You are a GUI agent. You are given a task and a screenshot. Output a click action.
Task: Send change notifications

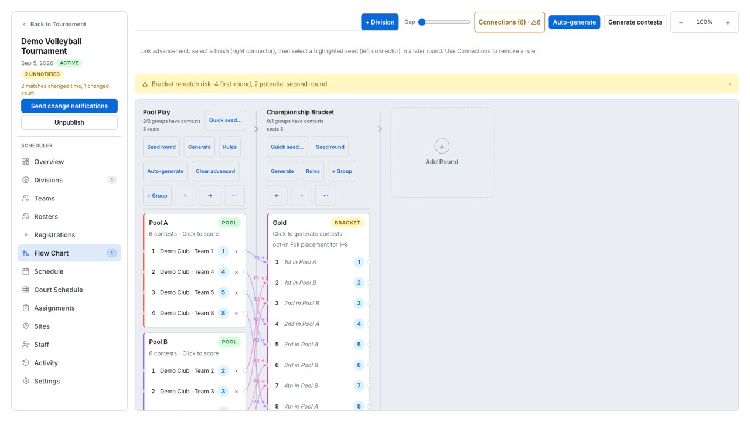69,106
